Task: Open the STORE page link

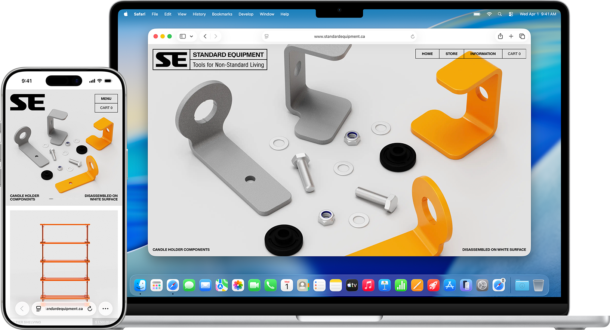Action: (x=452, y=54)
